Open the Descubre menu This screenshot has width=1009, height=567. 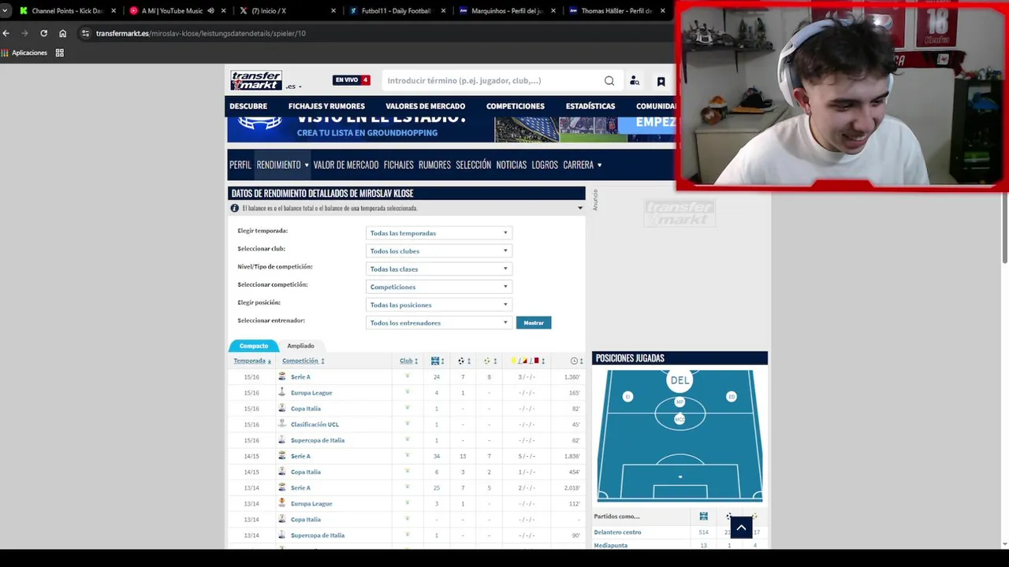(x=248, y=106)
